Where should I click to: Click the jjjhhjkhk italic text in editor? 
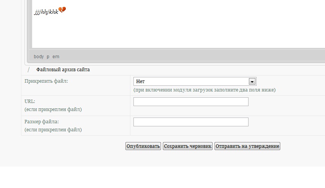pos(46,12)
